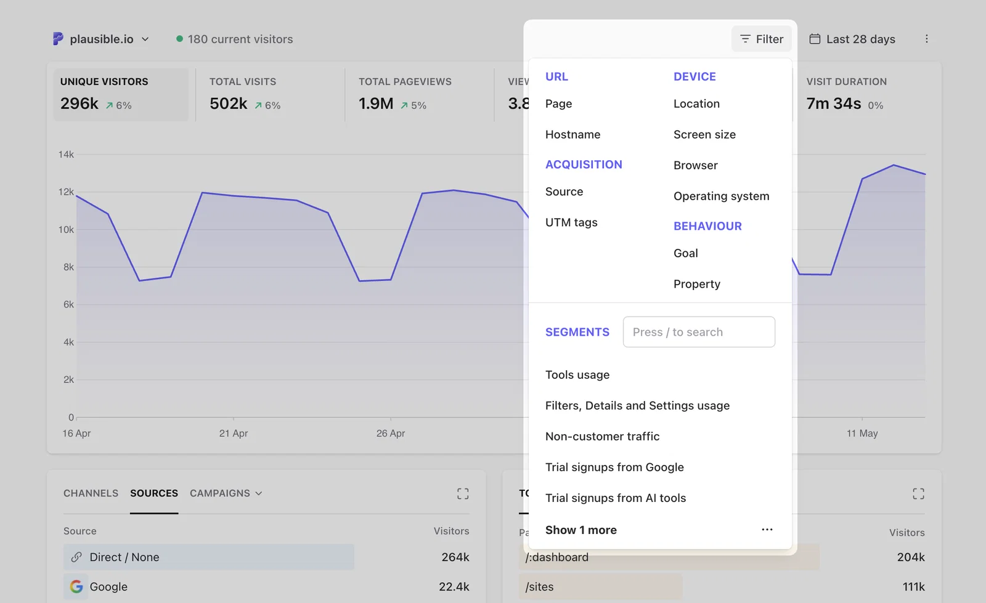The width and height of the screenshot is (986, 603).
Task: Choose the Screen size filter option
Action: click(705, 134)
